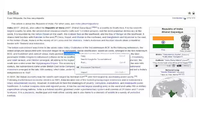This screenshot has width=205, height=128.
Task: Open the Pakistan link
Action: coord(38,37)
